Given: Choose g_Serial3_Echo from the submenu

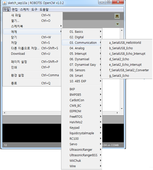Looking at the screenshot, I should point(119,76).
